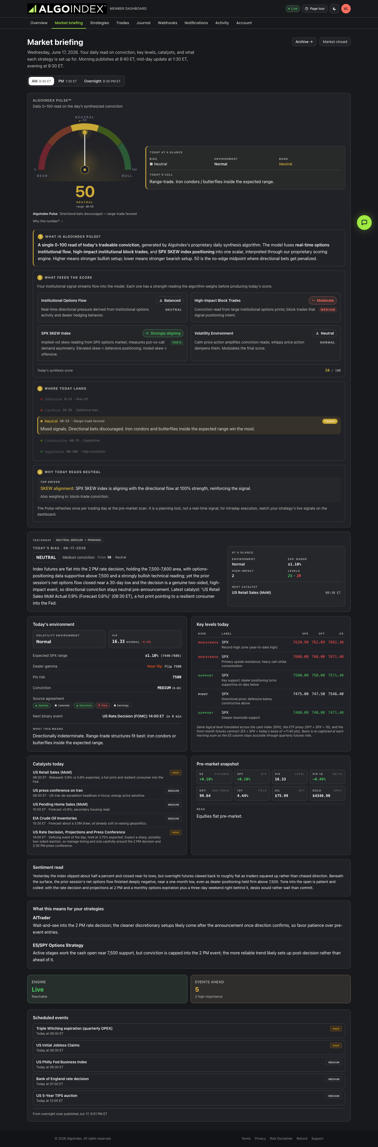Expand 'Why this number?' disclosure
Screen dimensions: 378x1147
pos(48,221)
